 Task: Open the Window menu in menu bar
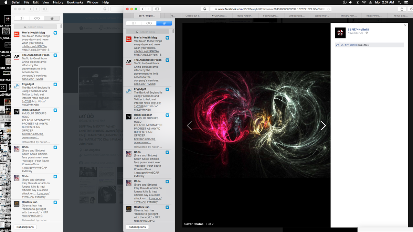tap(93, 2)
